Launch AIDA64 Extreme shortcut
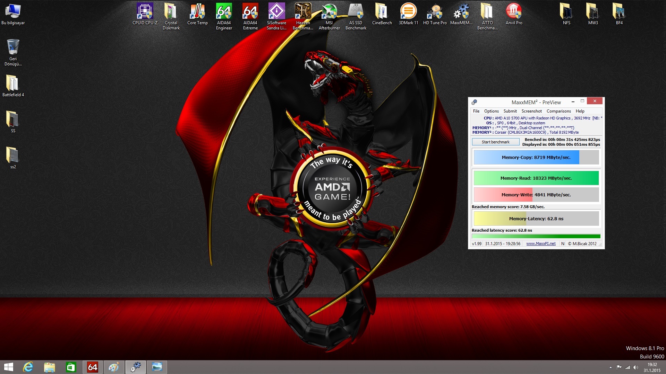 (x=250, y=17)
